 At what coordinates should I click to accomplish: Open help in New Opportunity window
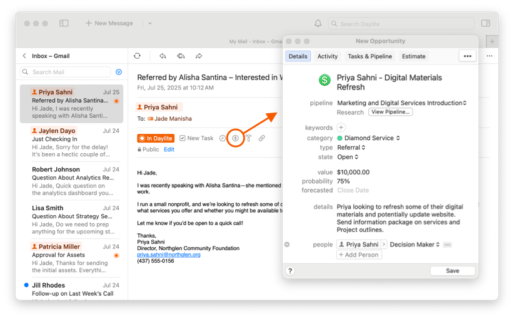click(290, 271)
